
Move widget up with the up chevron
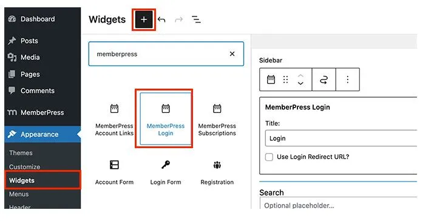[x=300, y=76]
